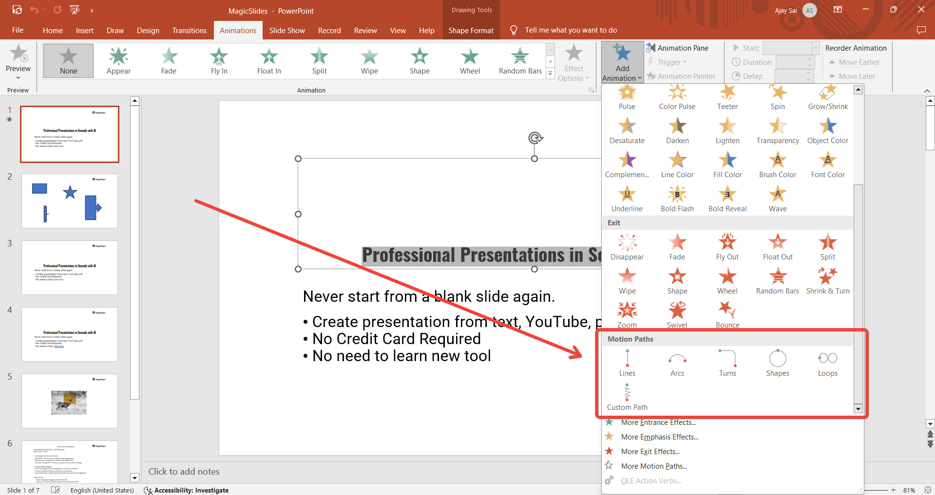Select the Fly In animation in gallery

pos(219,61)
